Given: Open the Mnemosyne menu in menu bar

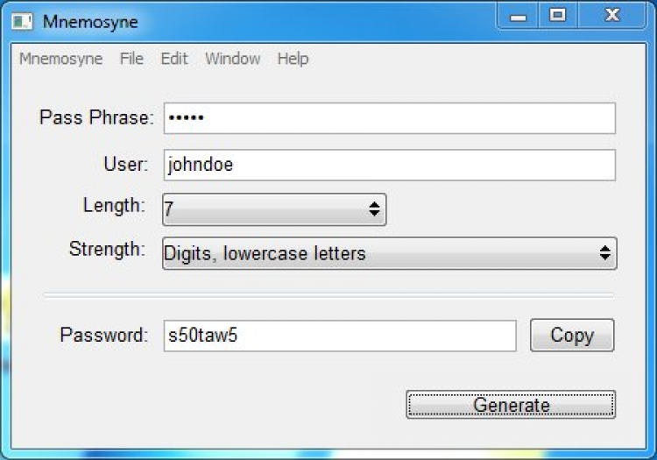Looking at the screenshot, I should [60, 59].
